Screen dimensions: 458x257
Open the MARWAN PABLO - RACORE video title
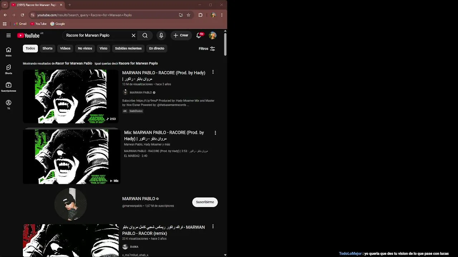tap(164, 76)
